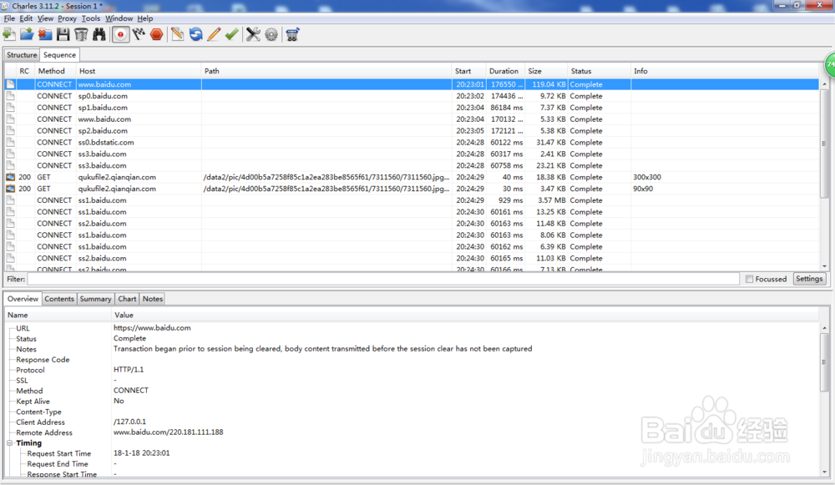The width and height of the screenshot is (835, 485).
Task: Sort by the Path column header
Action: click(326, 71)
